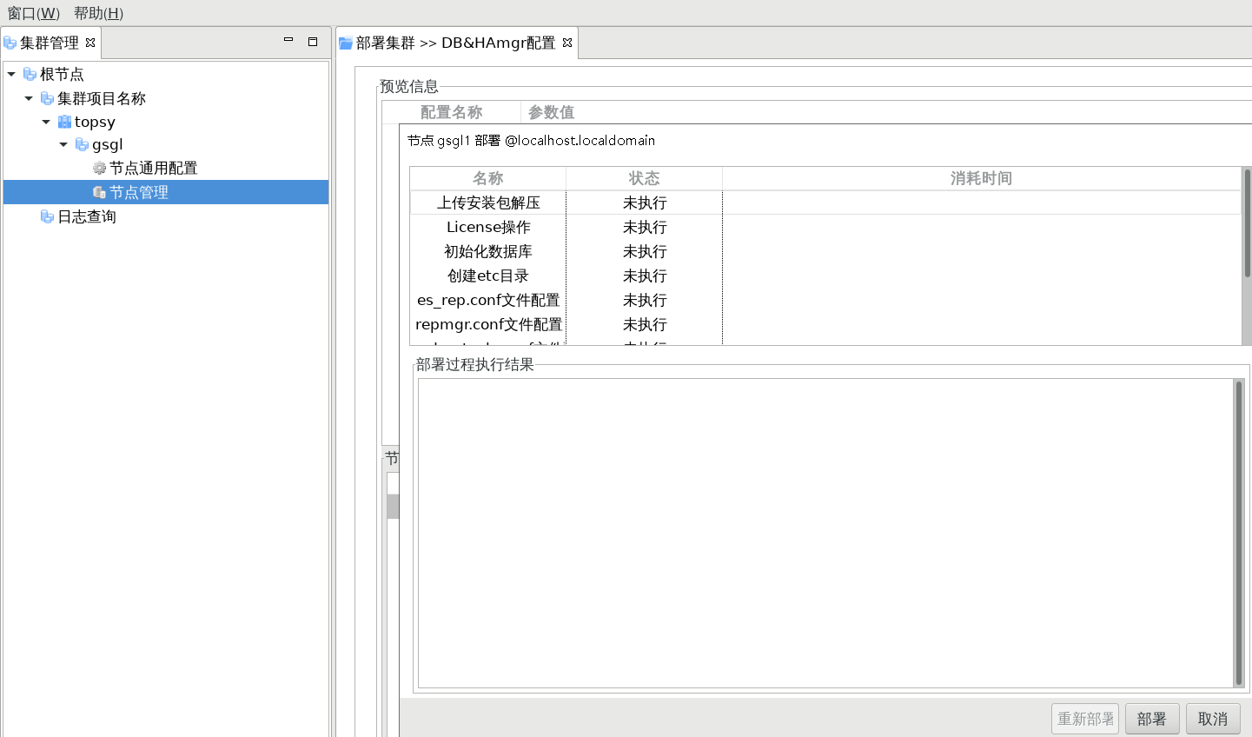
Task: Click the 集群项目名称 tree icon
Action: click(47, 98)
